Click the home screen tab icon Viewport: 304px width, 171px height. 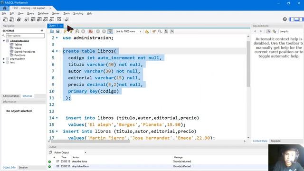5,8
